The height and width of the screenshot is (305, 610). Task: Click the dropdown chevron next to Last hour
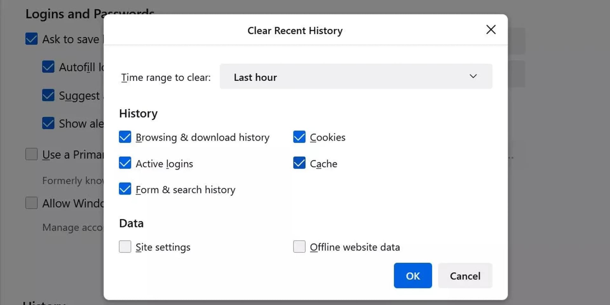point(473,76)
